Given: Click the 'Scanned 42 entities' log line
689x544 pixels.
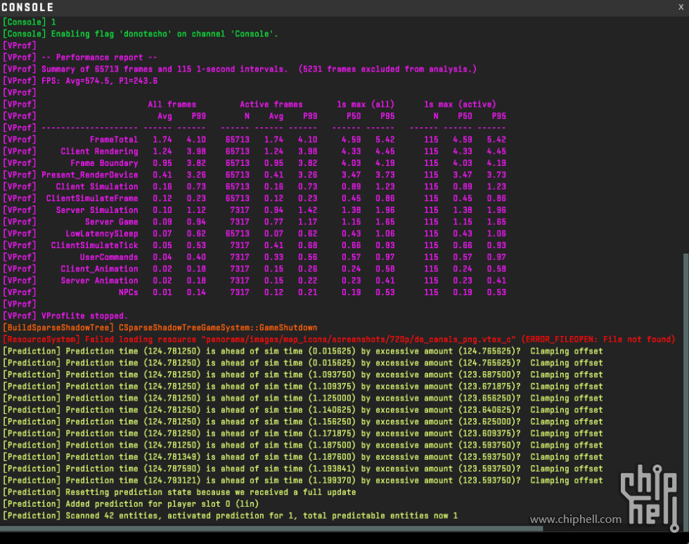Looking at the screenshot, I should pyautogui.click(x=230, y=516).
